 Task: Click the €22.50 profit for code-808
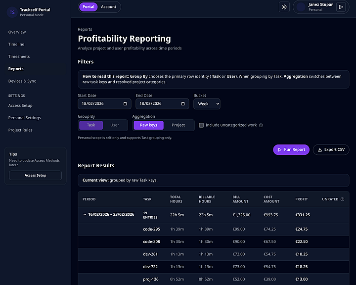pyautogui.click(x=302, y=242)
